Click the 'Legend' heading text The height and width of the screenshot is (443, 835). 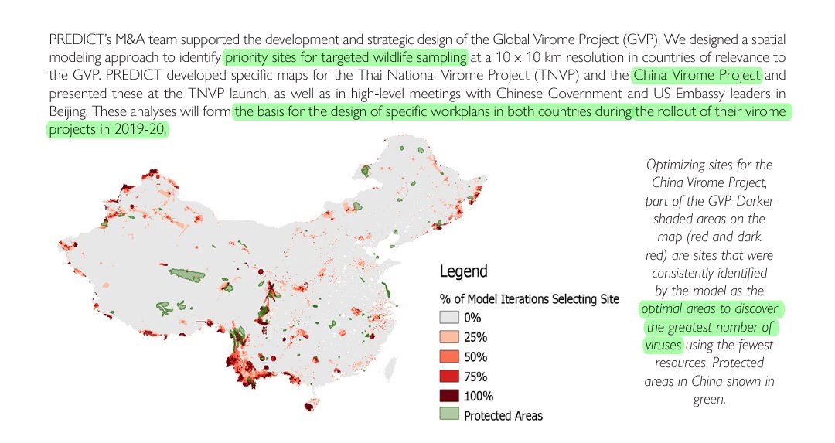(x=463, y=271)
